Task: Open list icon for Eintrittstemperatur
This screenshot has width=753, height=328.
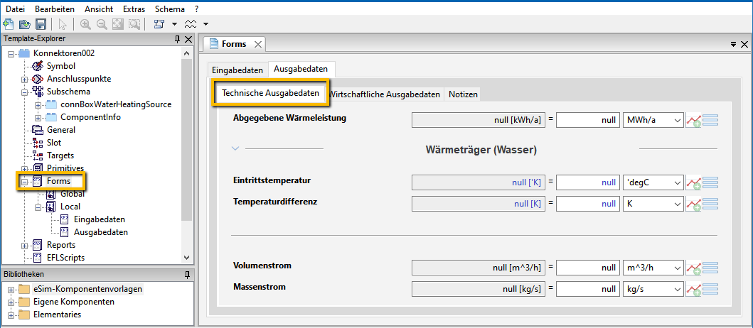Action: click(x=710, y=182)
